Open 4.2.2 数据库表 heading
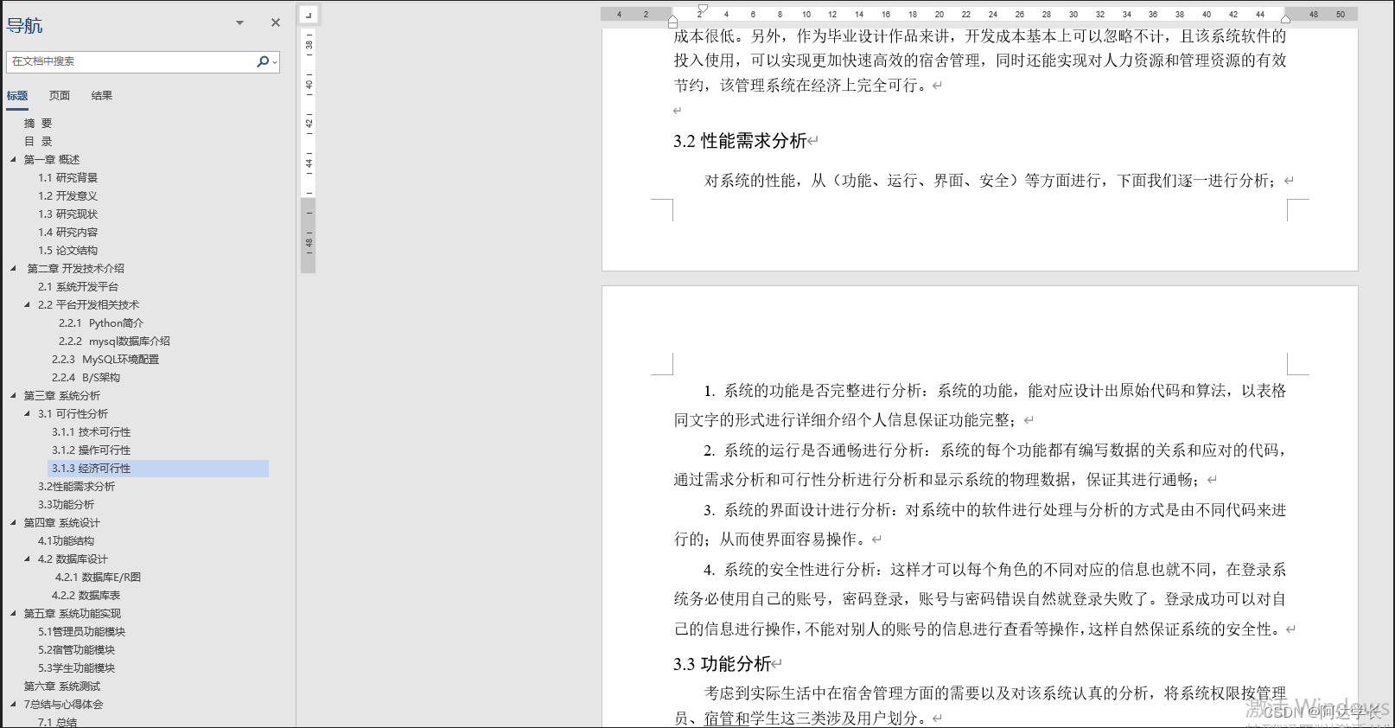Viewport: 1395px width, 728px height. click(86, 595)
